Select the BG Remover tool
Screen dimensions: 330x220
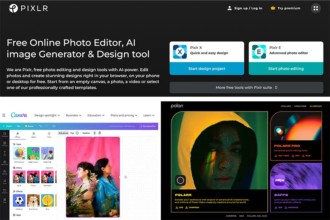coord(19,154)
